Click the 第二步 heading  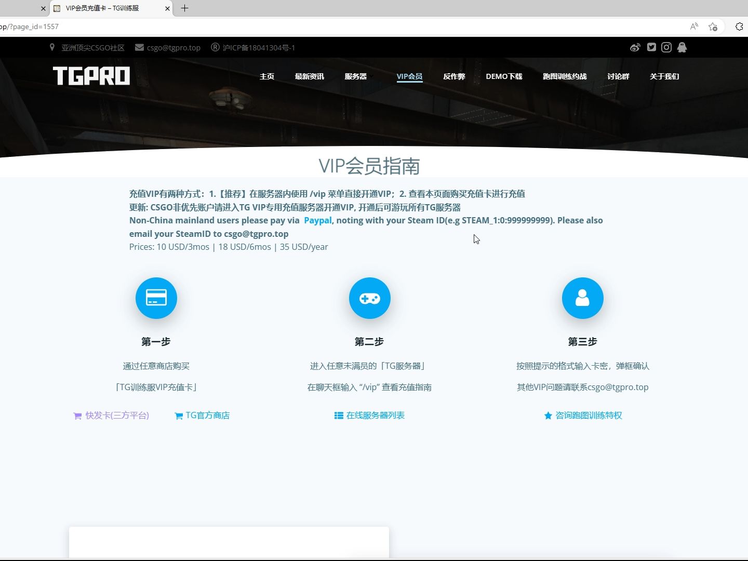pyautogui.click(x=369, y=342)
